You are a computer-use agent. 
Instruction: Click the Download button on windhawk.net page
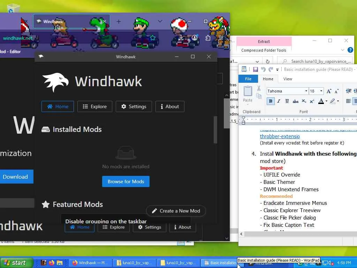[x=15, y=177]
